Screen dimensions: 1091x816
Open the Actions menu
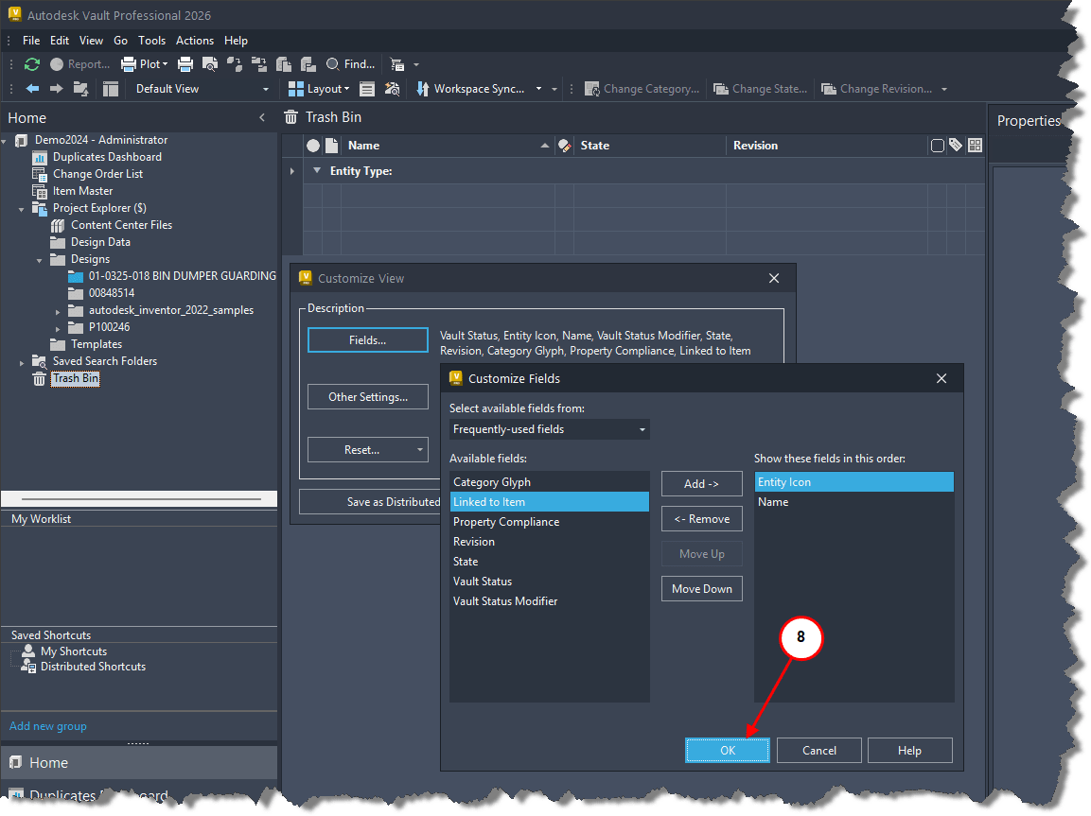point(195,41)
